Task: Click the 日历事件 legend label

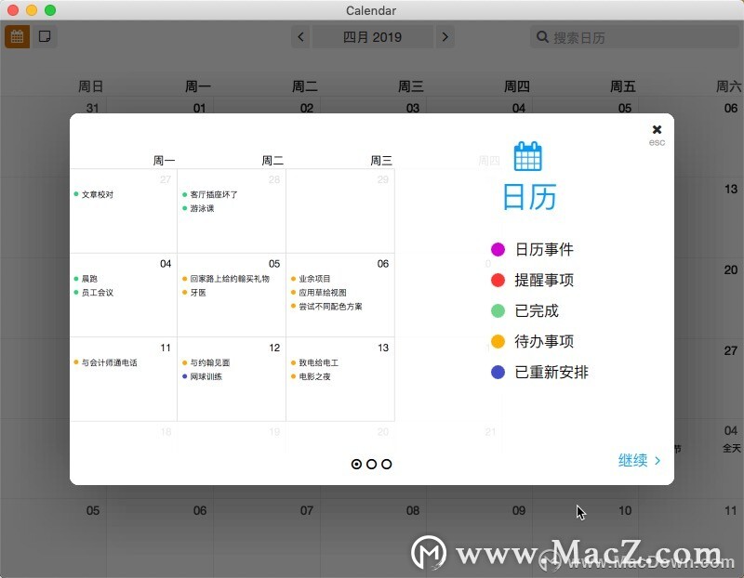Action: click(x=544, y=249)
